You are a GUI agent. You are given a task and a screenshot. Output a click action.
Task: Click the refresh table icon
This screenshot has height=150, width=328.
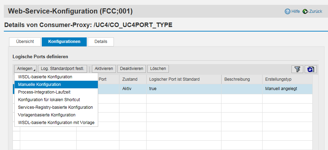tap(310, 69)
